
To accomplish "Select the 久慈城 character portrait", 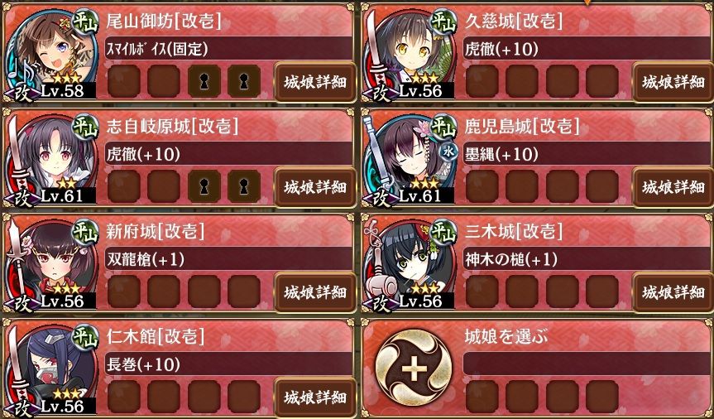I will click(x=409, y=55).
